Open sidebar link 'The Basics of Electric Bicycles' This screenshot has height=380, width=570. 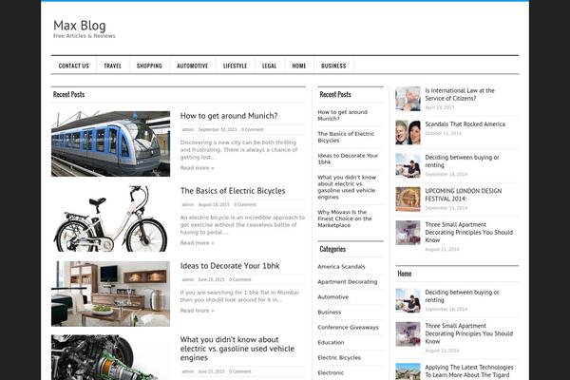(x=346, y=137)
